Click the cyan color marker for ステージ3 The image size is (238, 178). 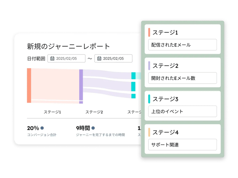point(149,99)
